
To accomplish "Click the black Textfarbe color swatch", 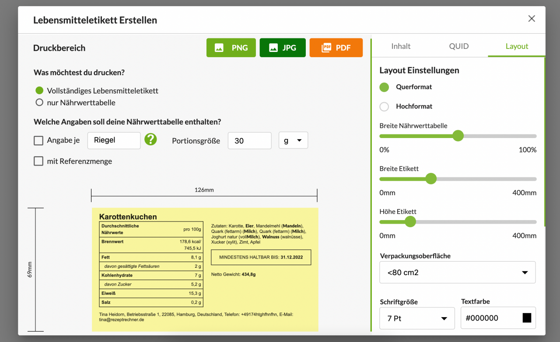I will point(526,318).
